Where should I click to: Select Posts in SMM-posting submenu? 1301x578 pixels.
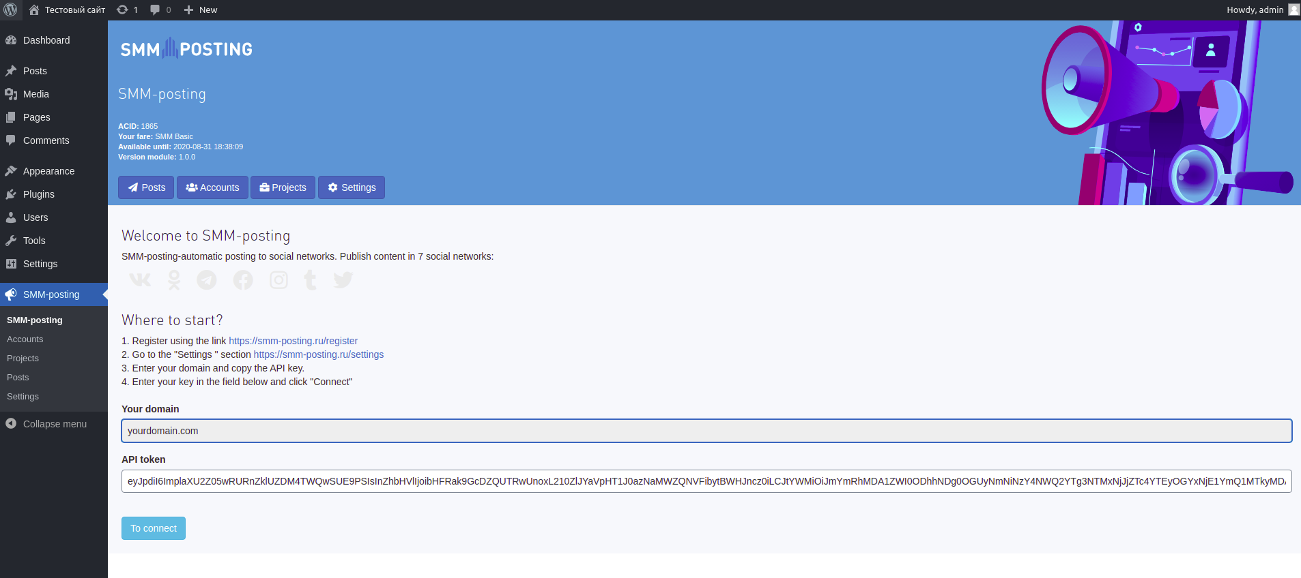pos(18,377)
